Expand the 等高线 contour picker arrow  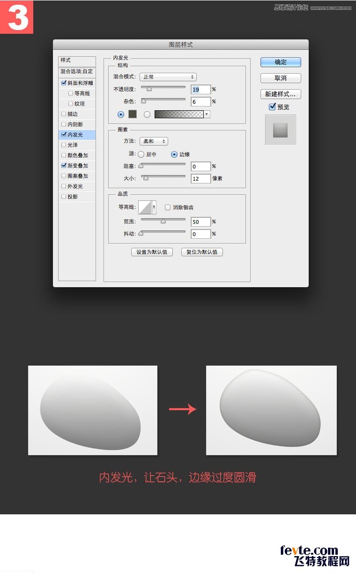[x=154, y=207]
